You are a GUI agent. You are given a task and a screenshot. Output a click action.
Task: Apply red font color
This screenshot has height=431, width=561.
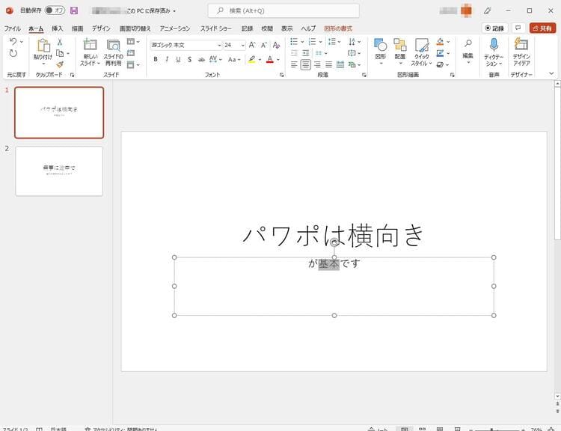[270, 59]
